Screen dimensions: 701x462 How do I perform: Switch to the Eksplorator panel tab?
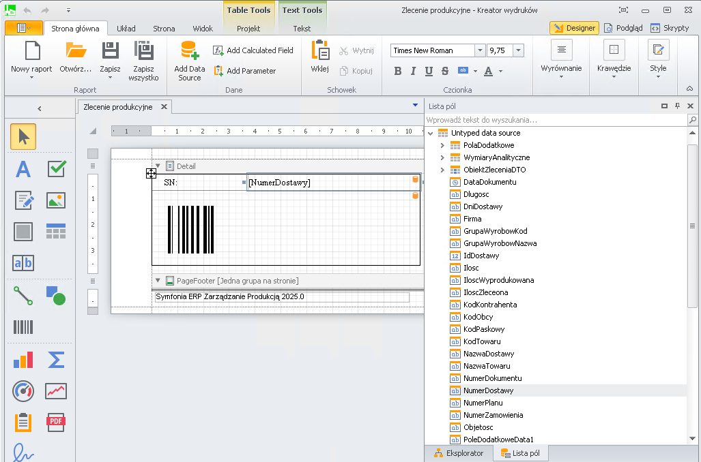[x=459, y=453]
